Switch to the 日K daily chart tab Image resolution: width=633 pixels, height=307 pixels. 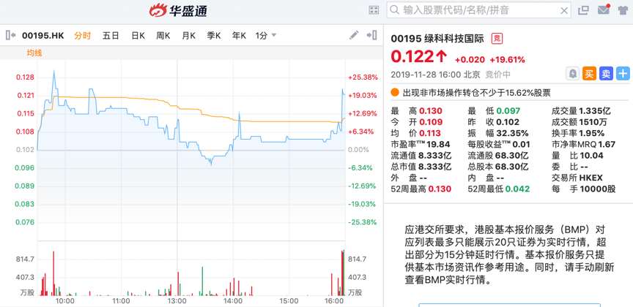(138, 35)
